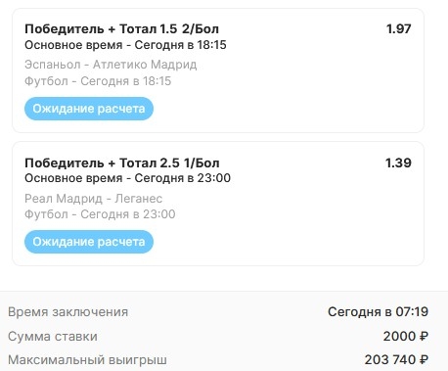Click 'Футбол - Сегодня в 23:00' text
Image resolution: width=448 pixels, height=371 pixels.
[x=100, y=214]
